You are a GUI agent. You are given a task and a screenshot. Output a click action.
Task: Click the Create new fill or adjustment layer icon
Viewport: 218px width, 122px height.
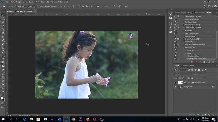[202, 115]
